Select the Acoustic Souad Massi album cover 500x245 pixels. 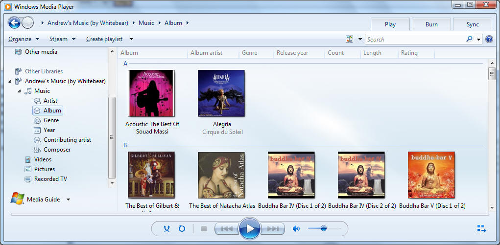[x=151, y=93]
